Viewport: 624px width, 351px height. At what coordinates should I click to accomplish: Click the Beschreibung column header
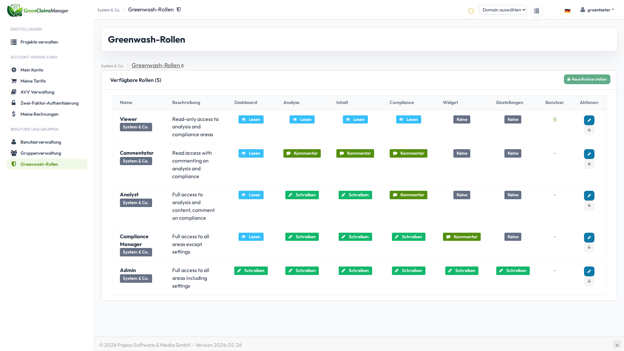[186, 102]
